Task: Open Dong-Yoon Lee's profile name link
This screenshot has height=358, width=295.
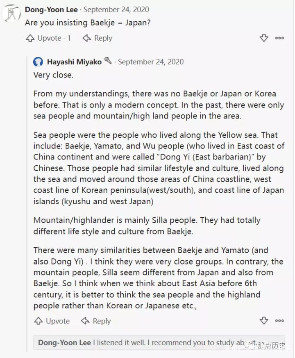Action: [x=51, y=9]
